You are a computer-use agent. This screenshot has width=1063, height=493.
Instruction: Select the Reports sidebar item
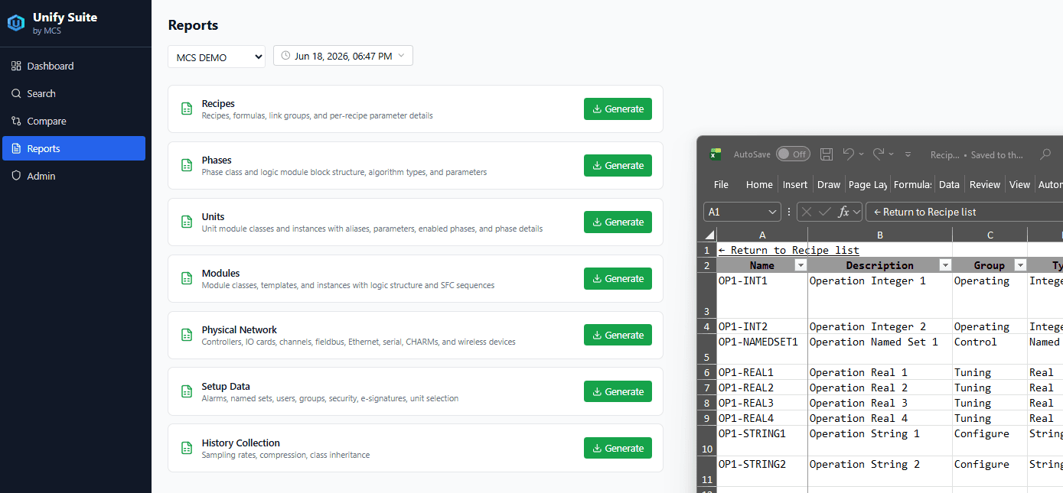coord(73,148)
